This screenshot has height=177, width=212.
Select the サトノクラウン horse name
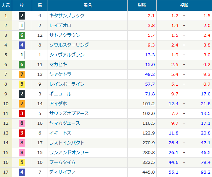[x=64, y=35]
